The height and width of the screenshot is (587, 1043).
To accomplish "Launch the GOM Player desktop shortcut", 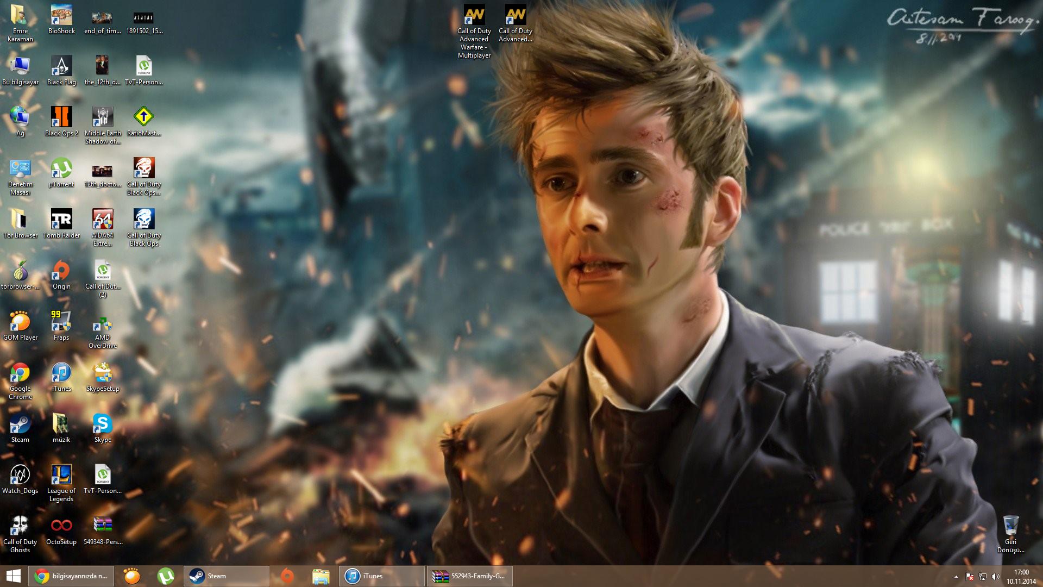I will click(20, 326).
